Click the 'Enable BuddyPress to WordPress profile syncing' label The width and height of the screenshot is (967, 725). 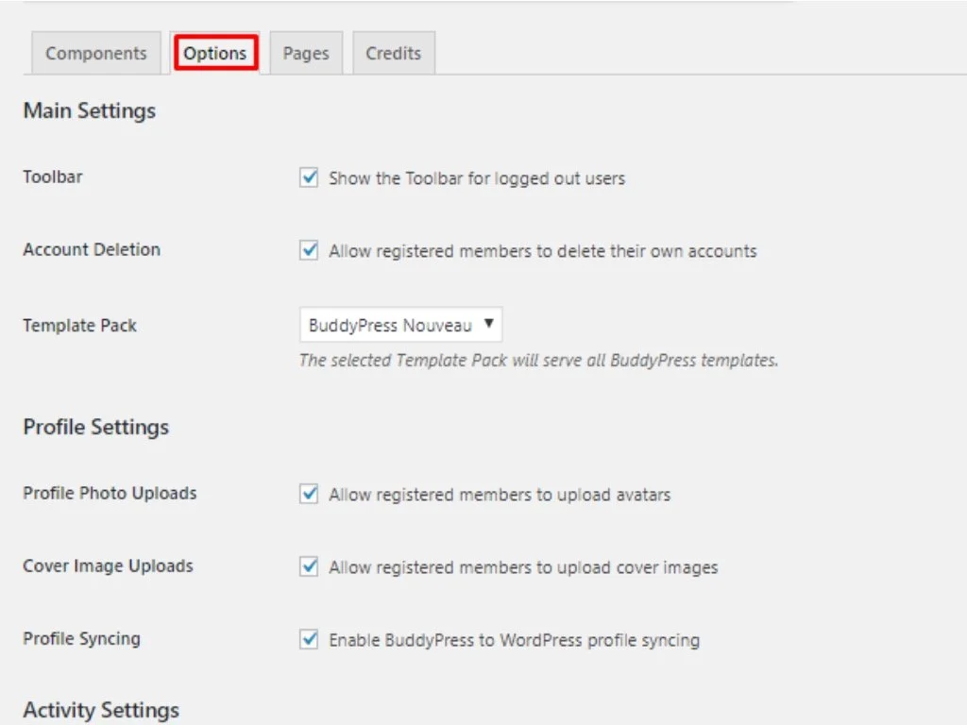[x=514, y=640]
